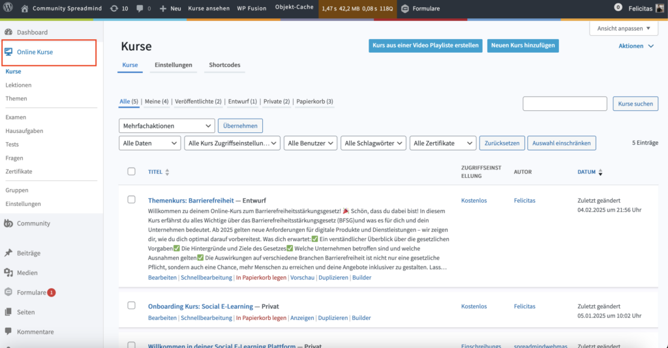Click the Beiträge pin icon
This screenshot has height=348, width=668.
coord(9,253)
